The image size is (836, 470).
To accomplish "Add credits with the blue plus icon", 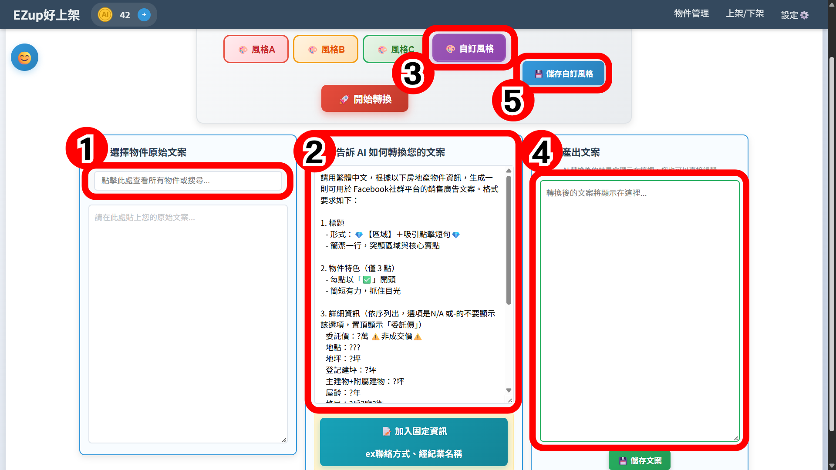I will tap(144, 15).
